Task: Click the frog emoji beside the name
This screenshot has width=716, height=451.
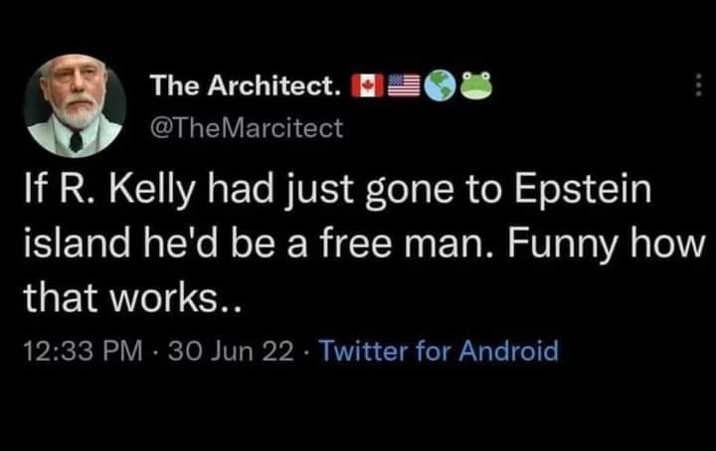Action: click(x=477, y=87)
